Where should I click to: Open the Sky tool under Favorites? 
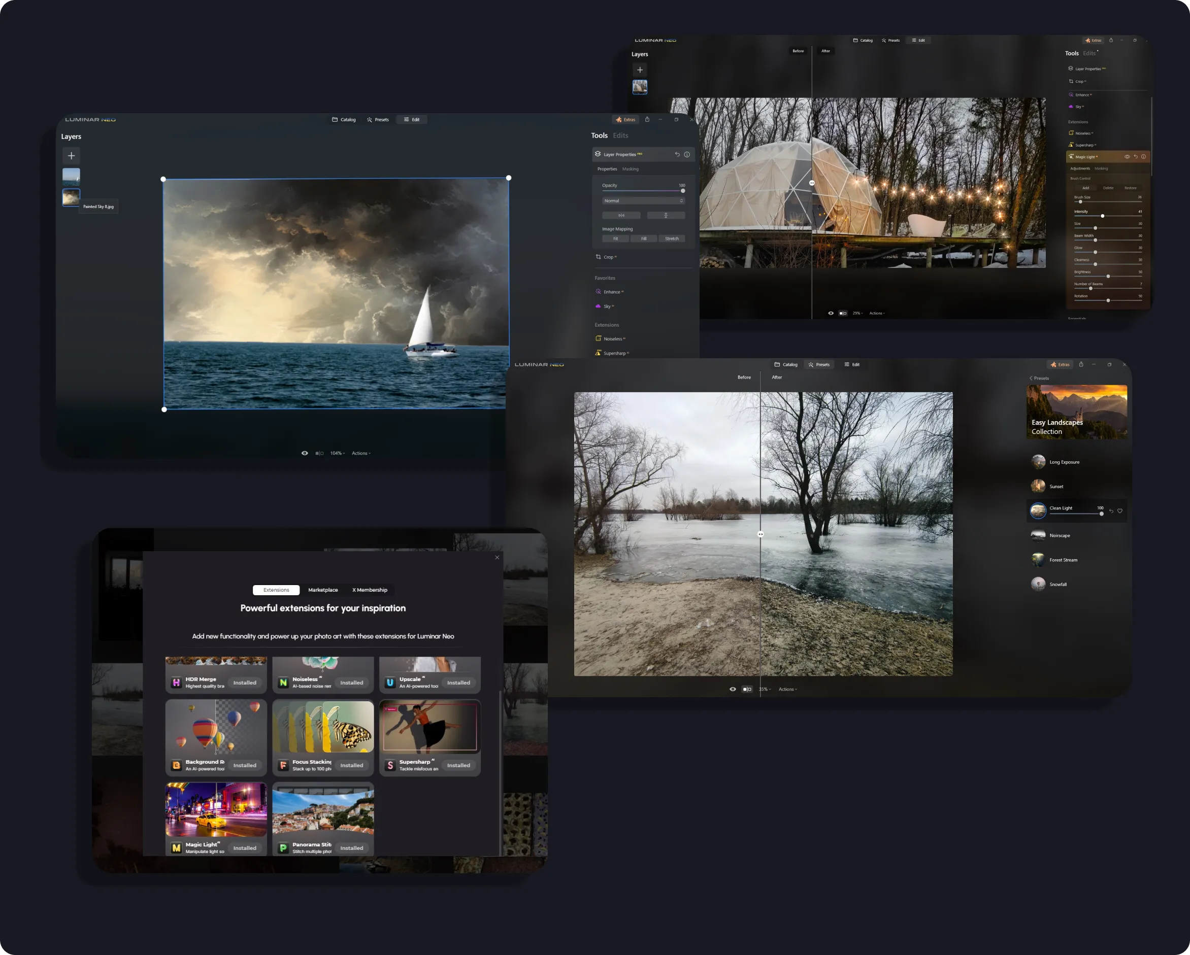(607, 306)
